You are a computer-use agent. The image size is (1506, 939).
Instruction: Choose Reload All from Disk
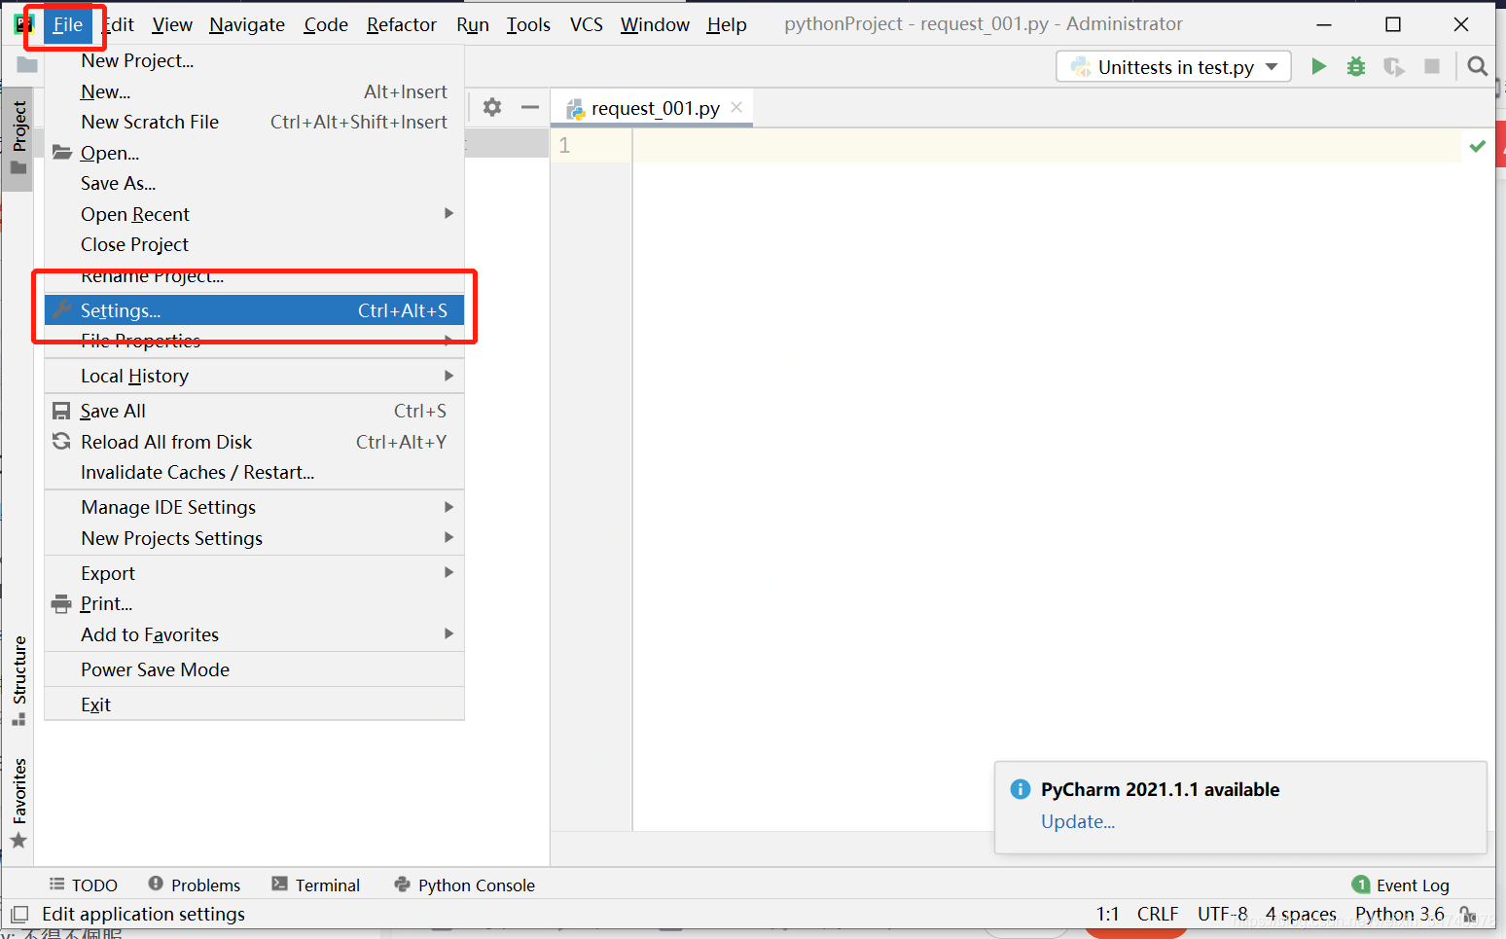[x=254, y=442]
